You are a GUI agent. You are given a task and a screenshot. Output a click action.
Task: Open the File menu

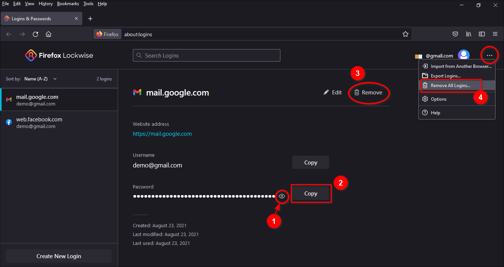6,4
